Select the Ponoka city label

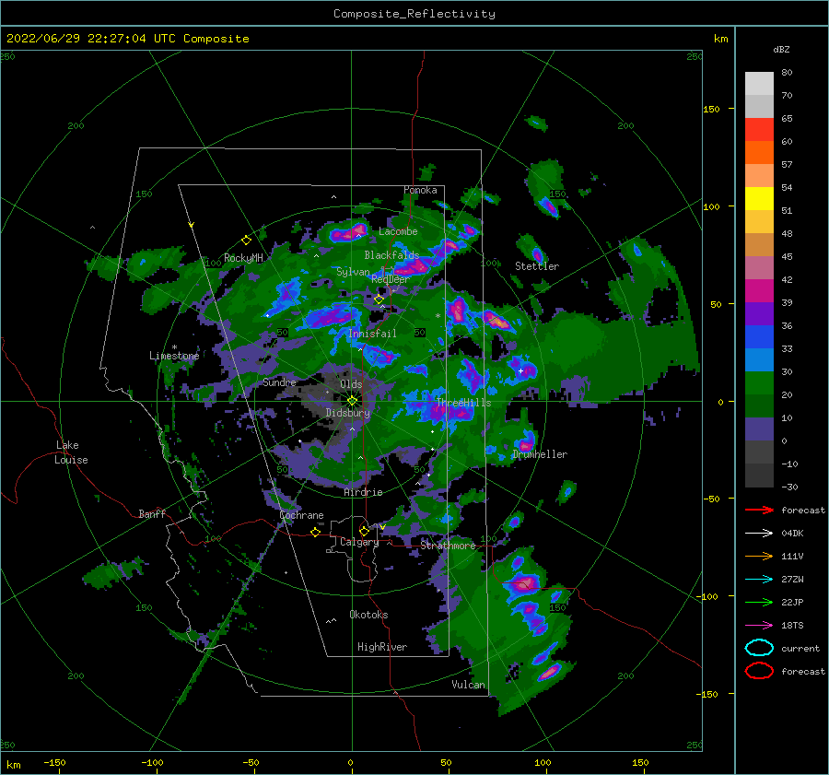tap(420, 190)
